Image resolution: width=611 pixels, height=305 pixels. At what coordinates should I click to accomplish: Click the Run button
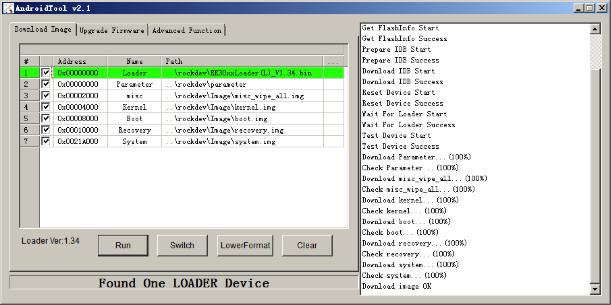[123, 246]
